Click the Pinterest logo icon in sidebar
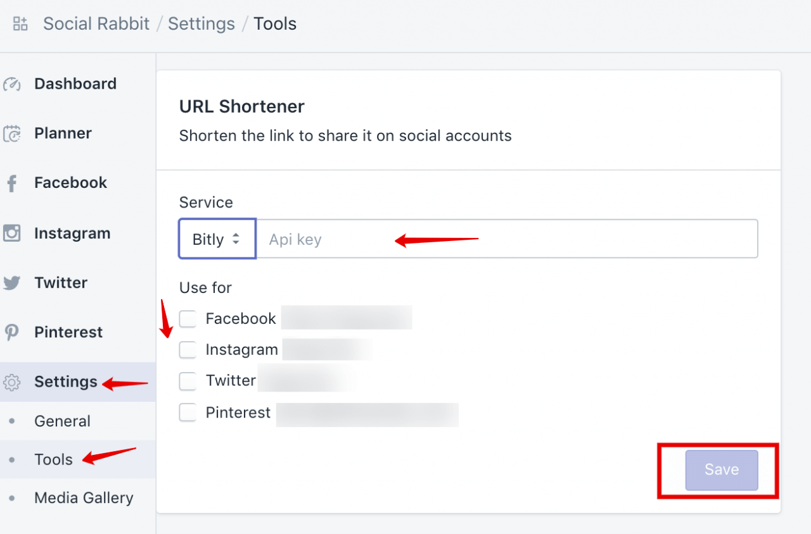 click(x=11, y=332)
